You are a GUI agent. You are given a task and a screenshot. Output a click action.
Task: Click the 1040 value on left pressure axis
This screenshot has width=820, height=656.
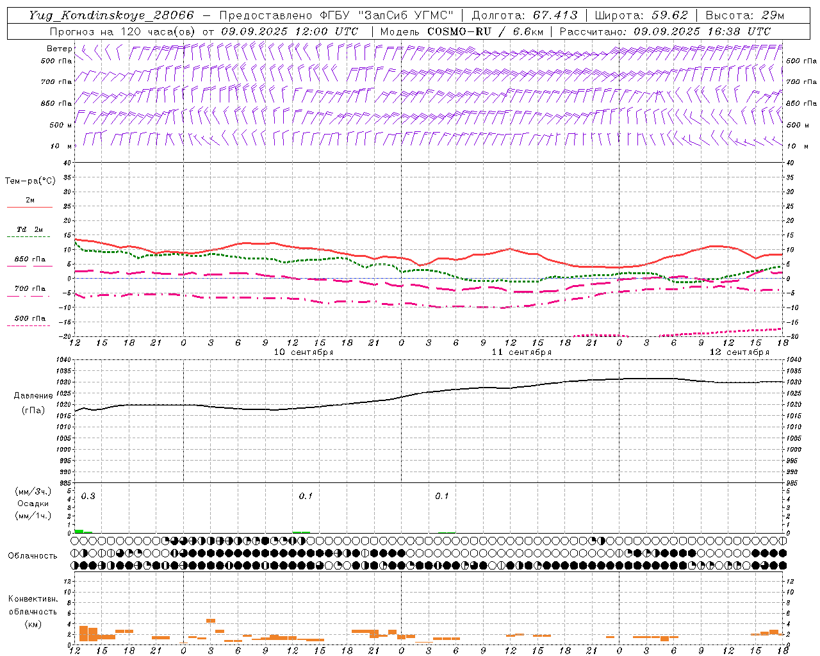pos(62,359)
